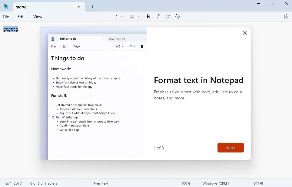Minimize the Notepad window

tap(259, 3)
